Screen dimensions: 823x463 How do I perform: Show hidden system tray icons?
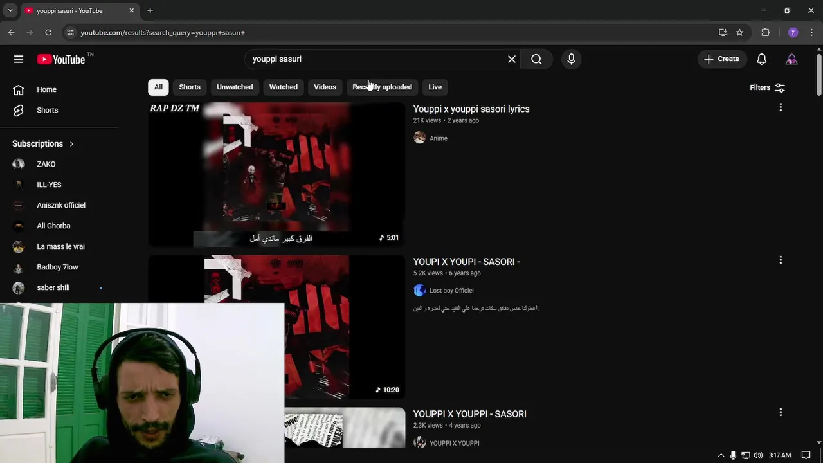[x=721, y=455]
